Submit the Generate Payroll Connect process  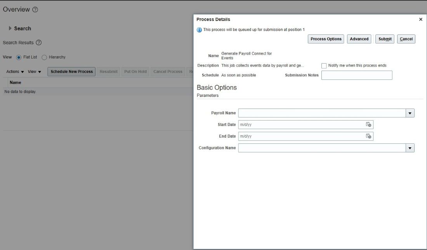point(384,39)
